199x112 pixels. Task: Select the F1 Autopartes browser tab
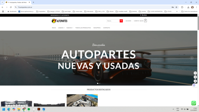tap(18, 2)
